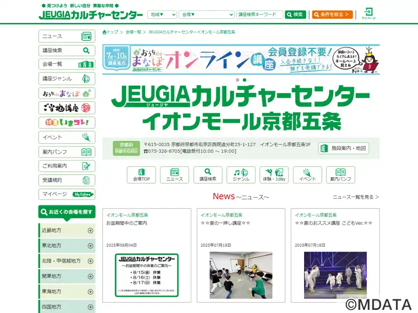
Task: Click the stage performance thumbnail
Action: click(335, 275)
